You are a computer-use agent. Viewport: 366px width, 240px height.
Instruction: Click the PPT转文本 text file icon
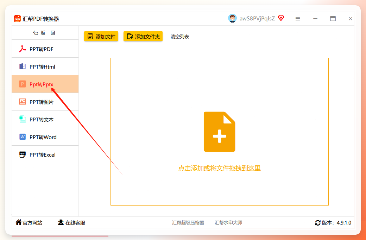(x=23, y=119)
